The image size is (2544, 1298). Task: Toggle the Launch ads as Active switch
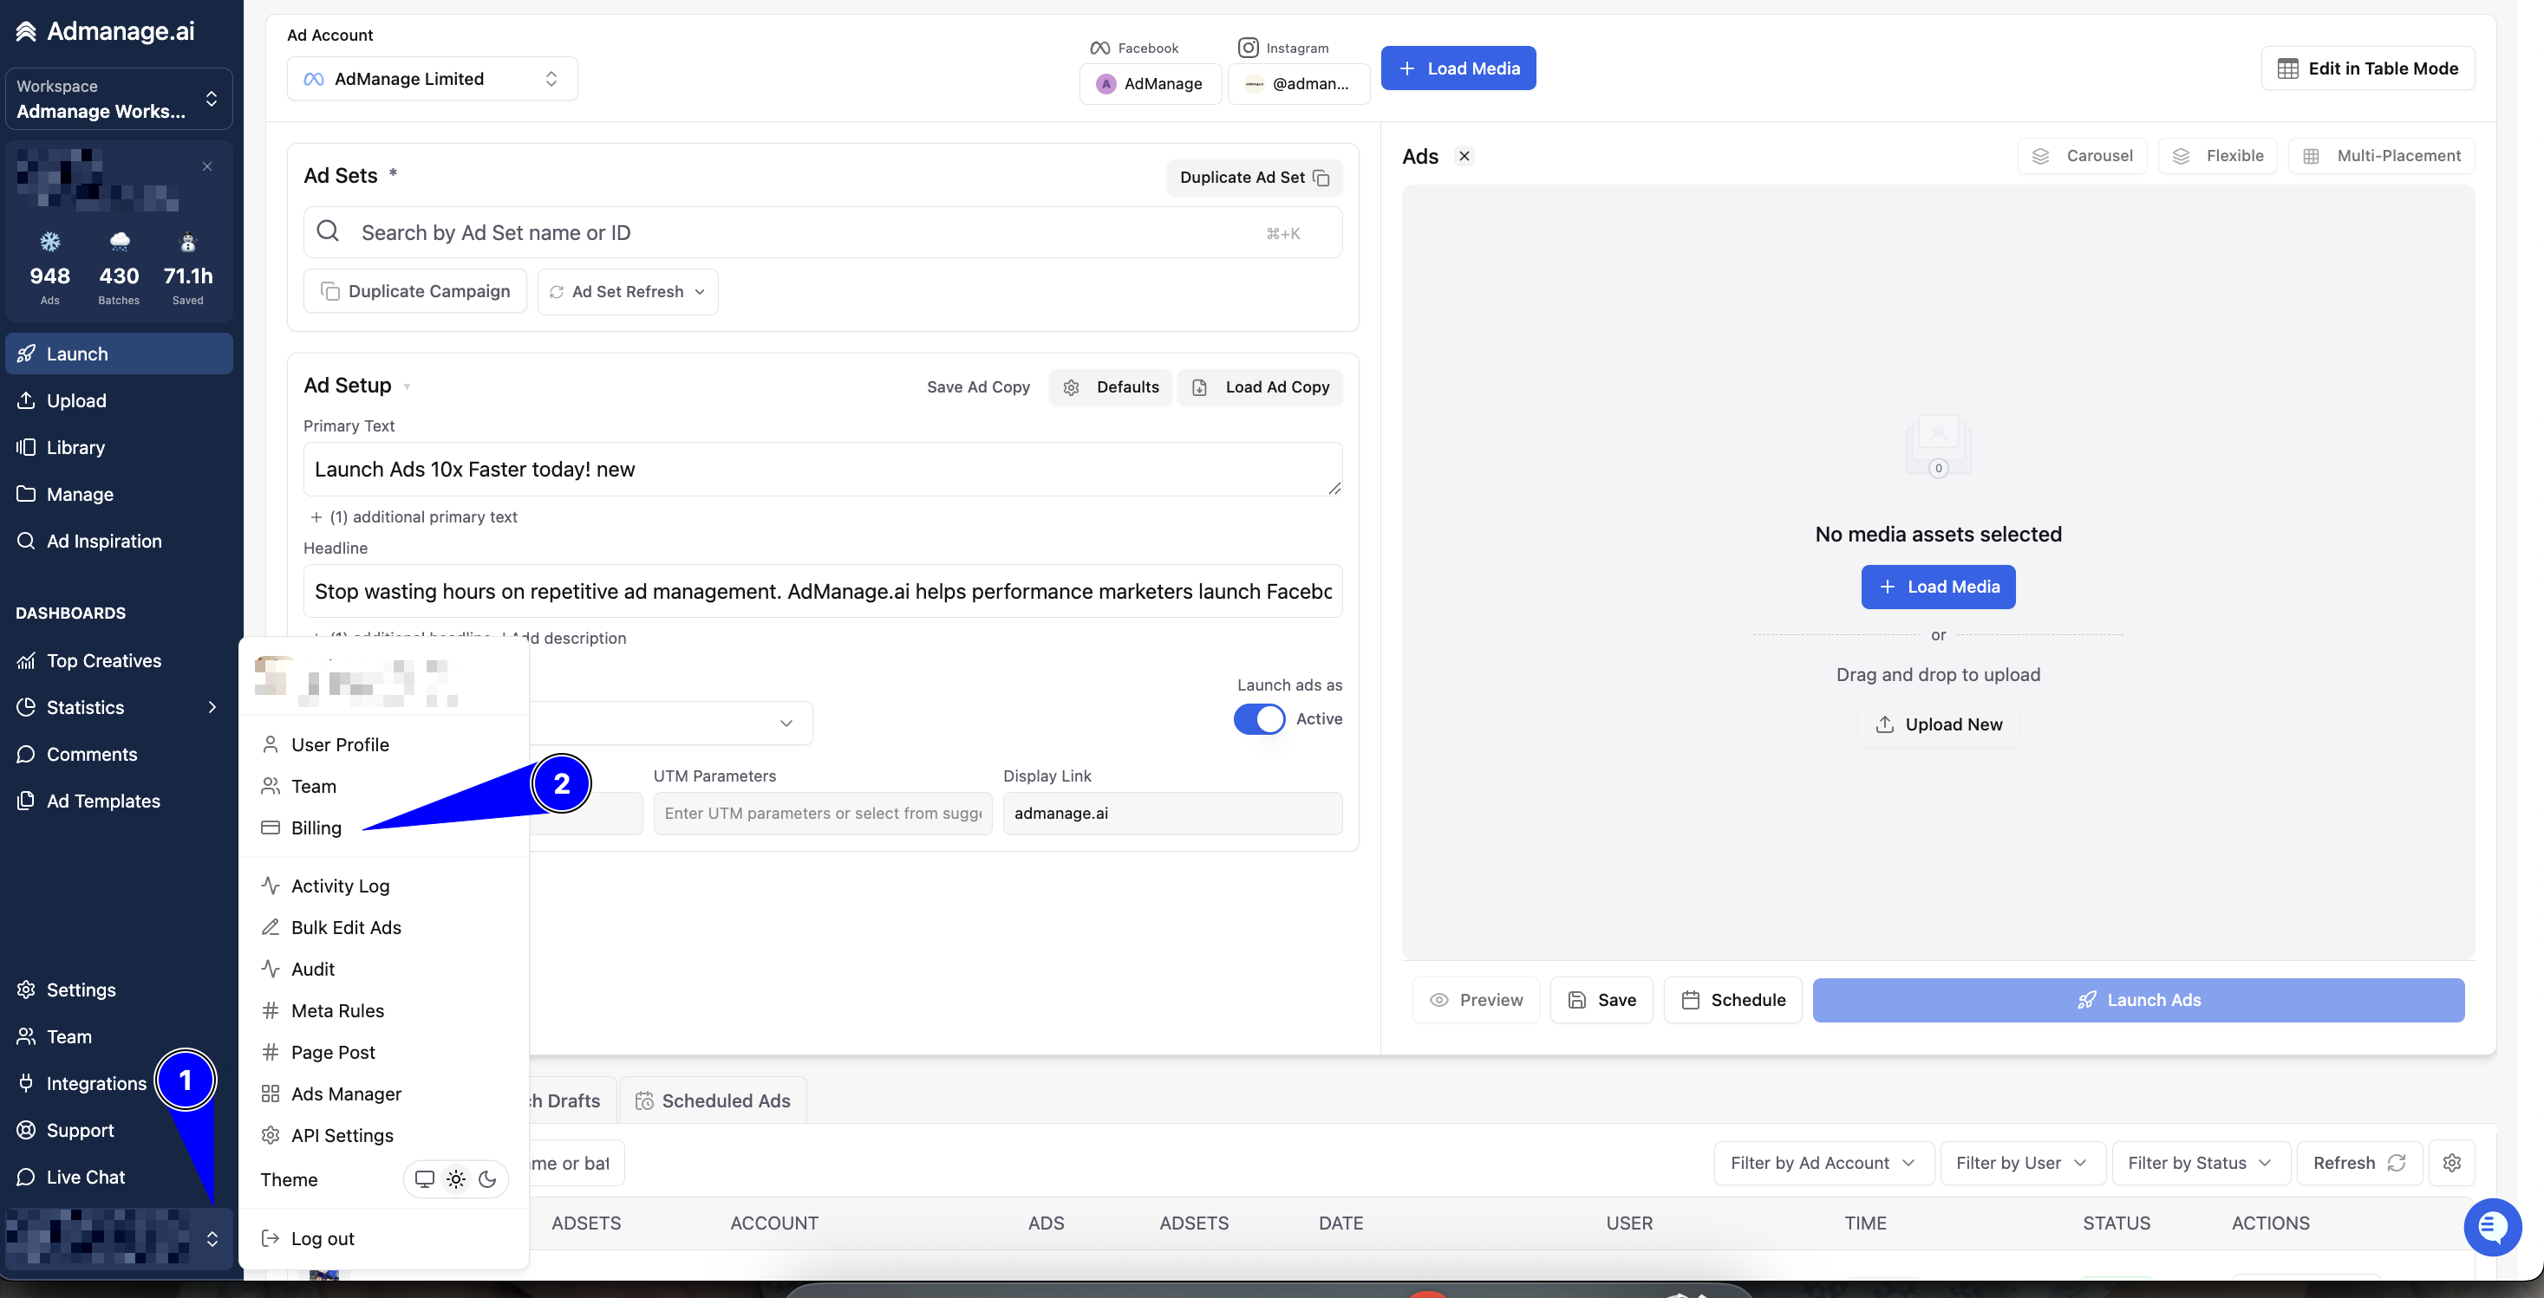click(1259, 718)
